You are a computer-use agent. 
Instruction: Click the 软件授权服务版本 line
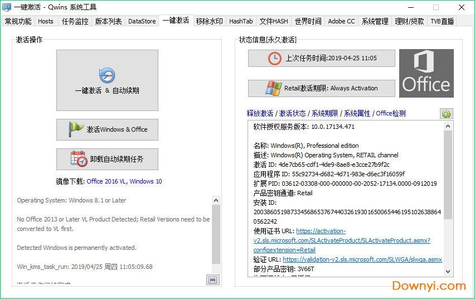coord(304,127)
